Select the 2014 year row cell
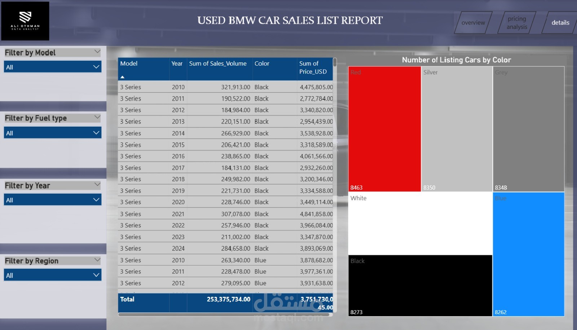The width and height of the screenshot is (577, 330). (x=178, y=133)
